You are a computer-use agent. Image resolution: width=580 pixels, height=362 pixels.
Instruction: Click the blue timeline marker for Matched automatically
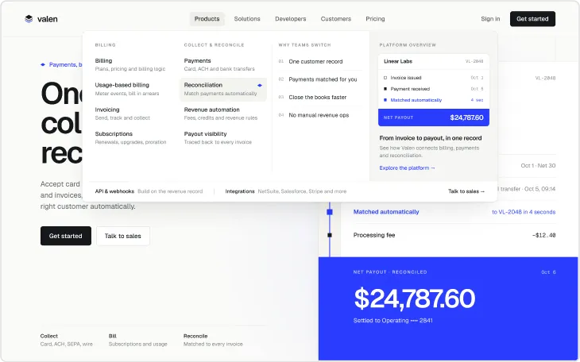pyautogui.click(x=330, y=212)
